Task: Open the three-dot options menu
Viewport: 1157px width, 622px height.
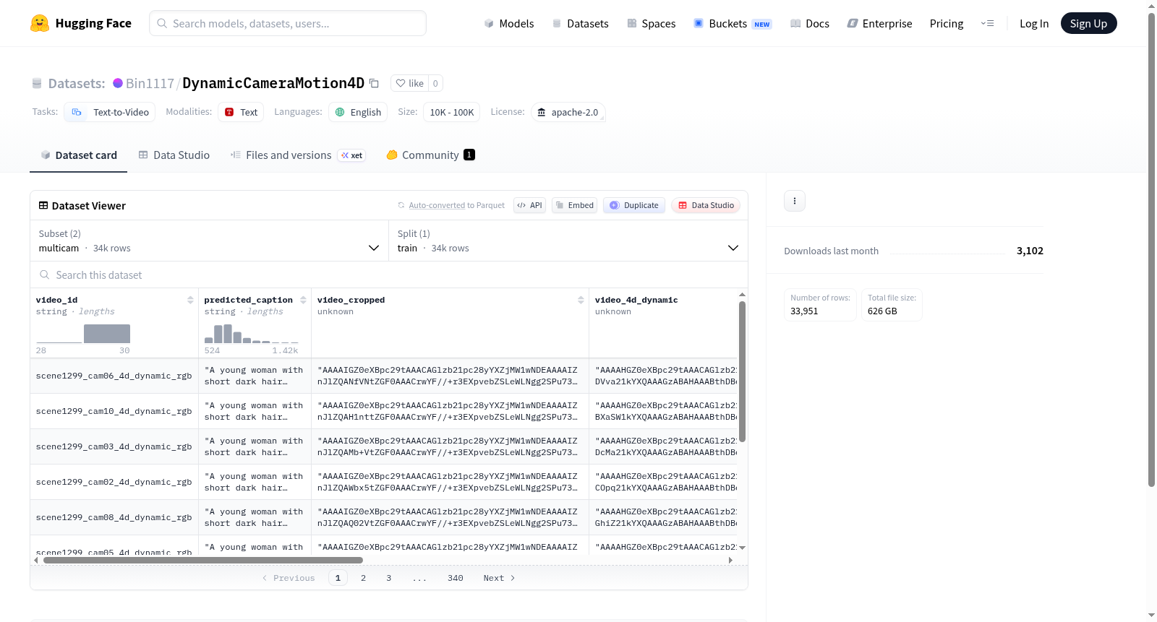Action: [795, 201]
